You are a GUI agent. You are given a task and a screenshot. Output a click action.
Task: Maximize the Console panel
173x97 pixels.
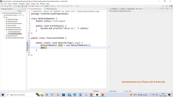click(x=172, y=9)
